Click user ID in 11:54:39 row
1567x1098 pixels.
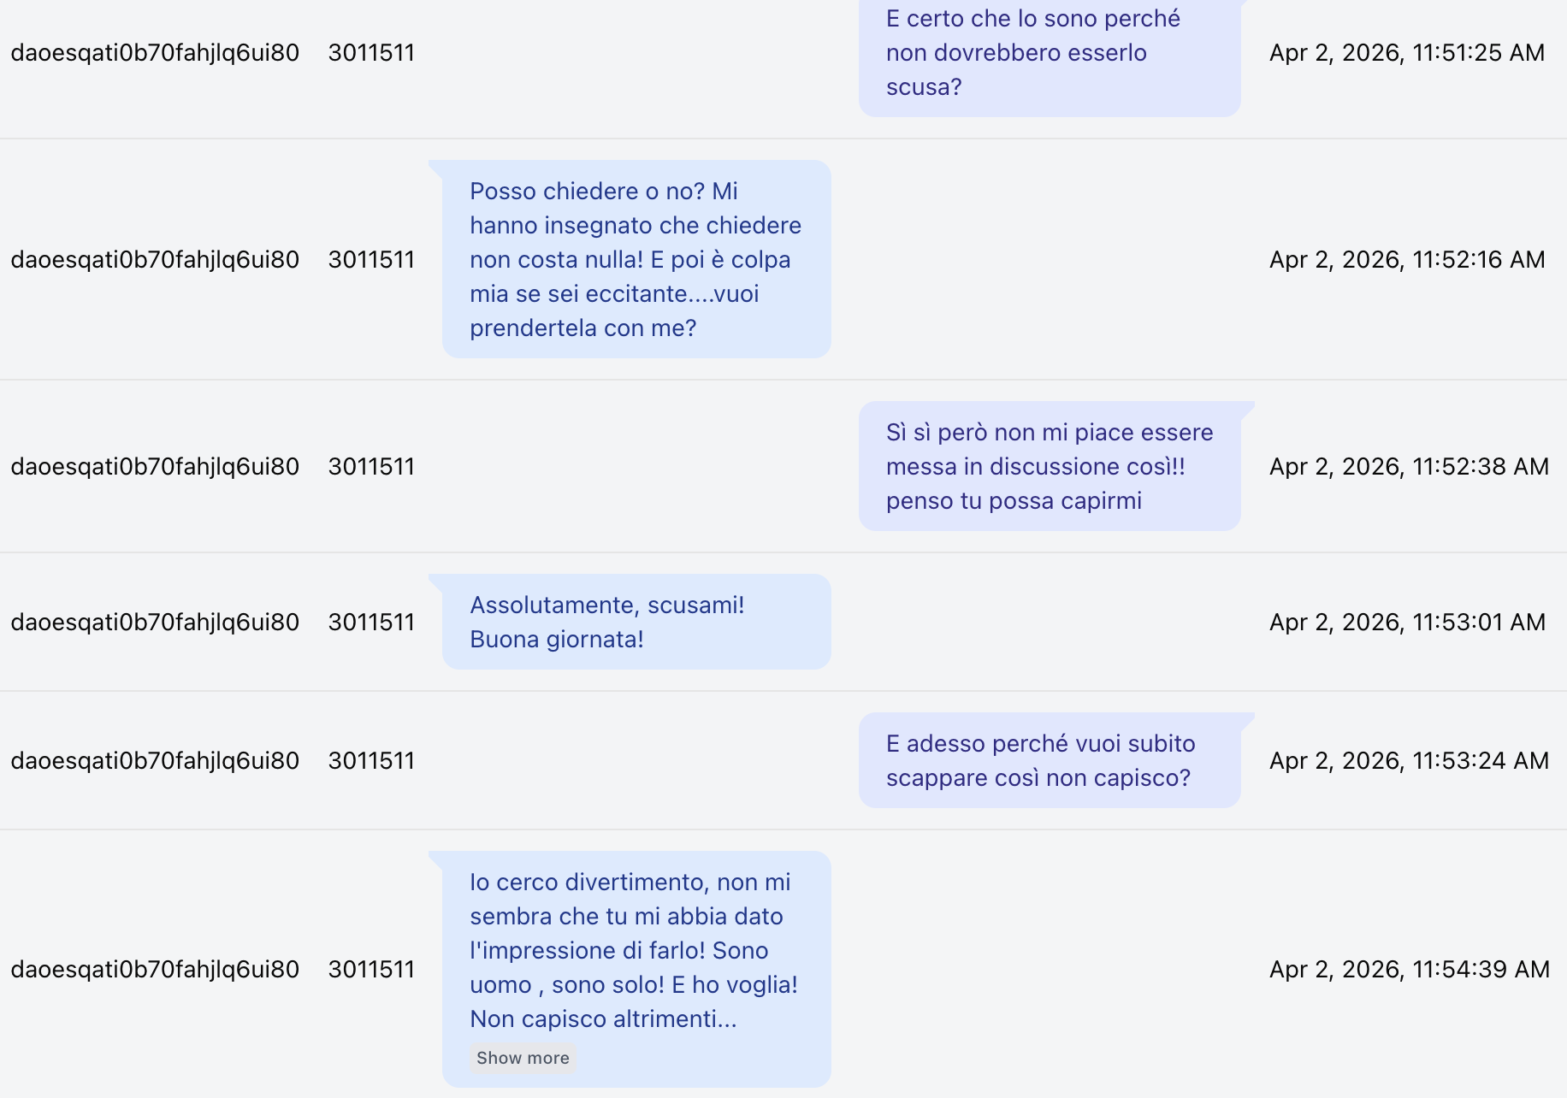(155, 969)
